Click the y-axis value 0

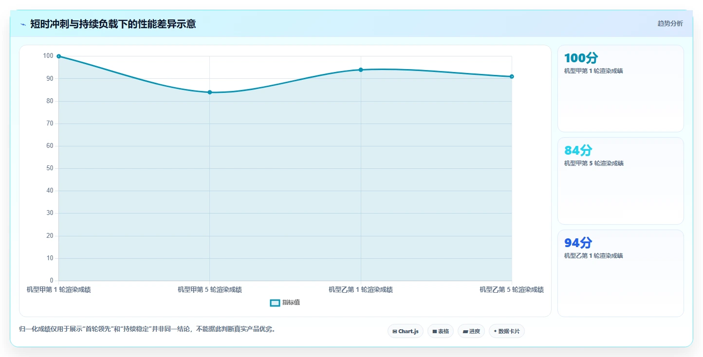pos(52,281)
